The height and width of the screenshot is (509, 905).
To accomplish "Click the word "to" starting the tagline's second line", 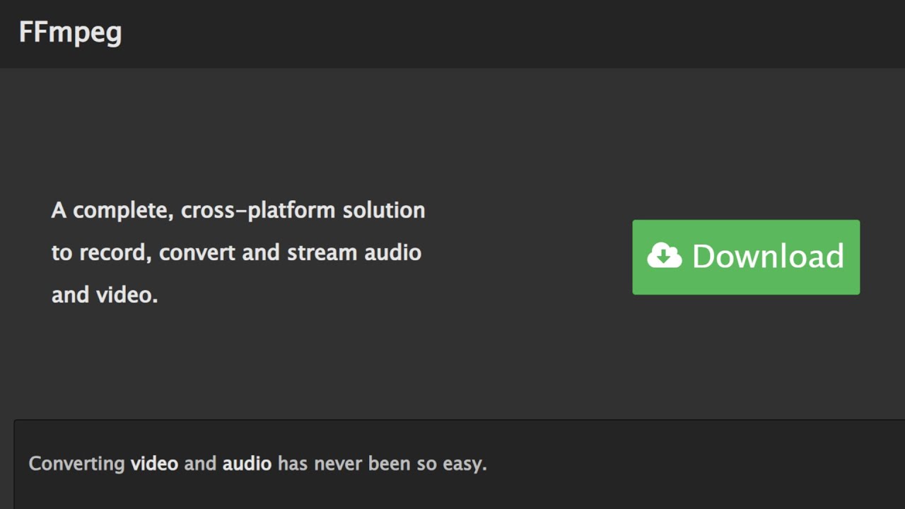I will [x=62, y=253].
